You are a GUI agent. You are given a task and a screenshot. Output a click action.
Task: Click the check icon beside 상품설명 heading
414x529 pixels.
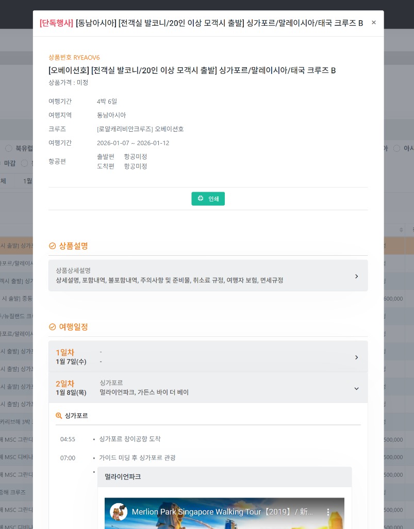[53, 246]
